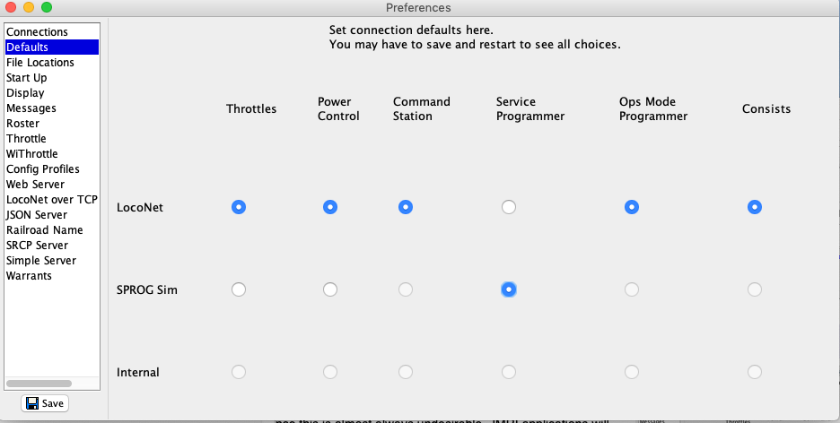Open the File Locations preferences

(x=40, y=63)
